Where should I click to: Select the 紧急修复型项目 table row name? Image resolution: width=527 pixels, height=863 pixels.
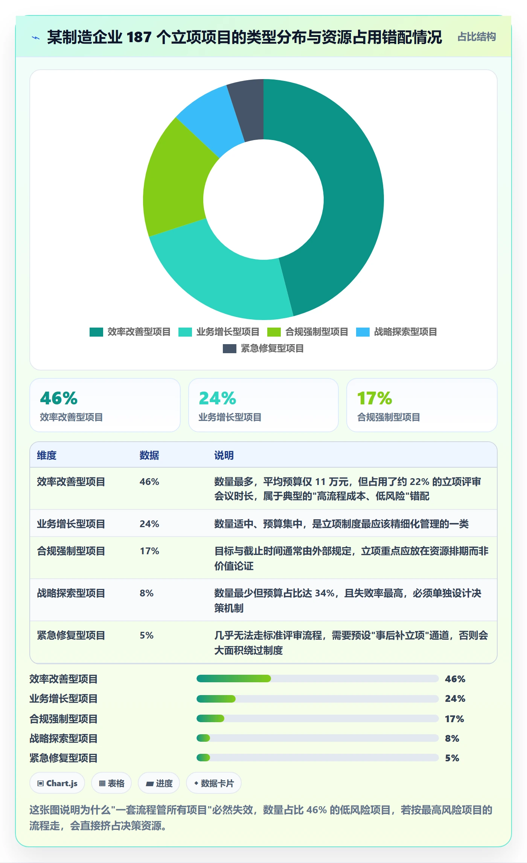[x=71, y=635]
